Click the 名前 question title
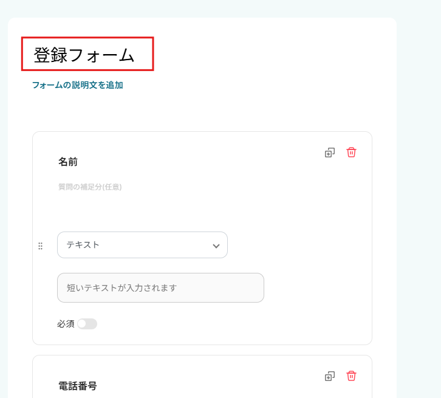This screenshot has height=398, width=441. [68, 162]
